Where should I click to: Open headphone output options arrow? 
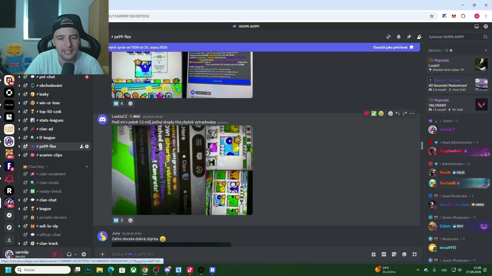(75, 254)
